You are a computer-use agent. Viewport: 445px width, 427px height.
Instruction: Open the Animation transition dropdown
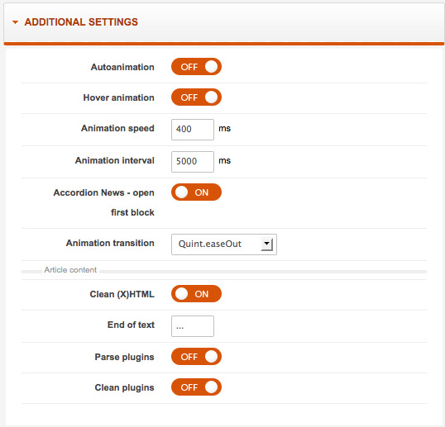[224, 244]
